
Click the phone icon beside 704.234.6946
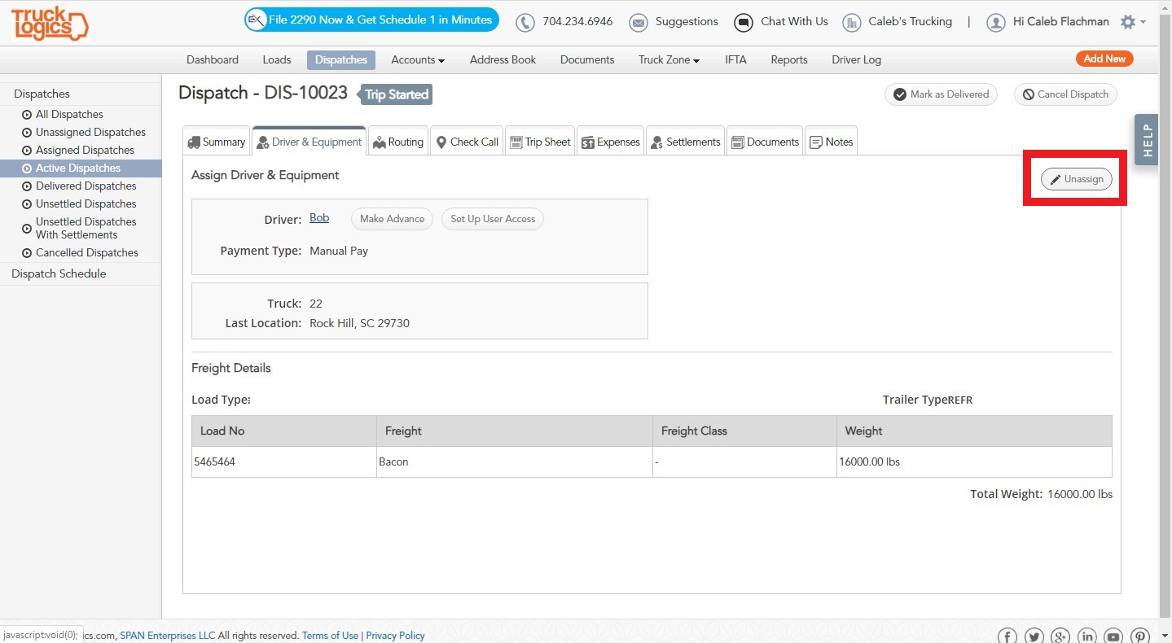525,22
